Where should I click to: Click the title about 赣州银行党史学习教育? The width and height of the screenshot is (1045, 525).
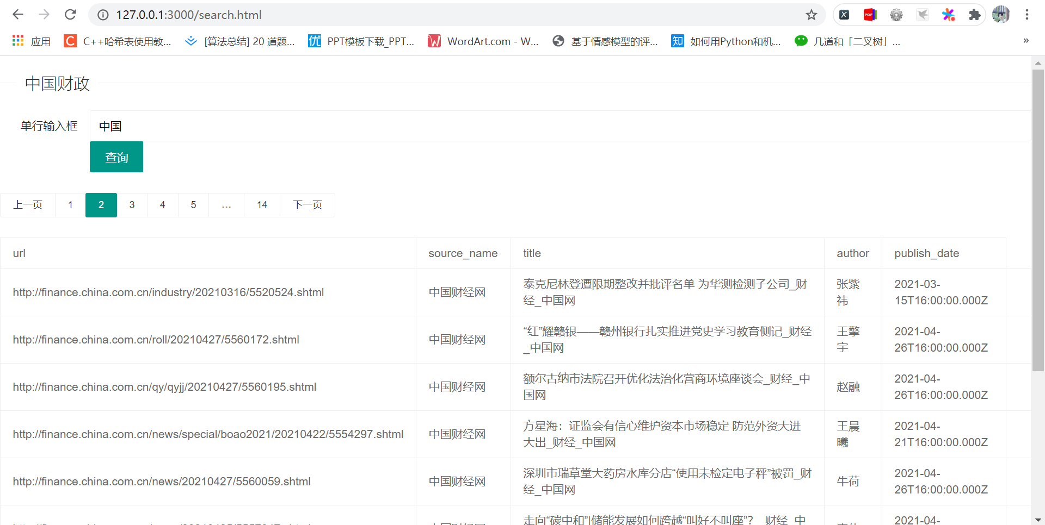(667, 340)
